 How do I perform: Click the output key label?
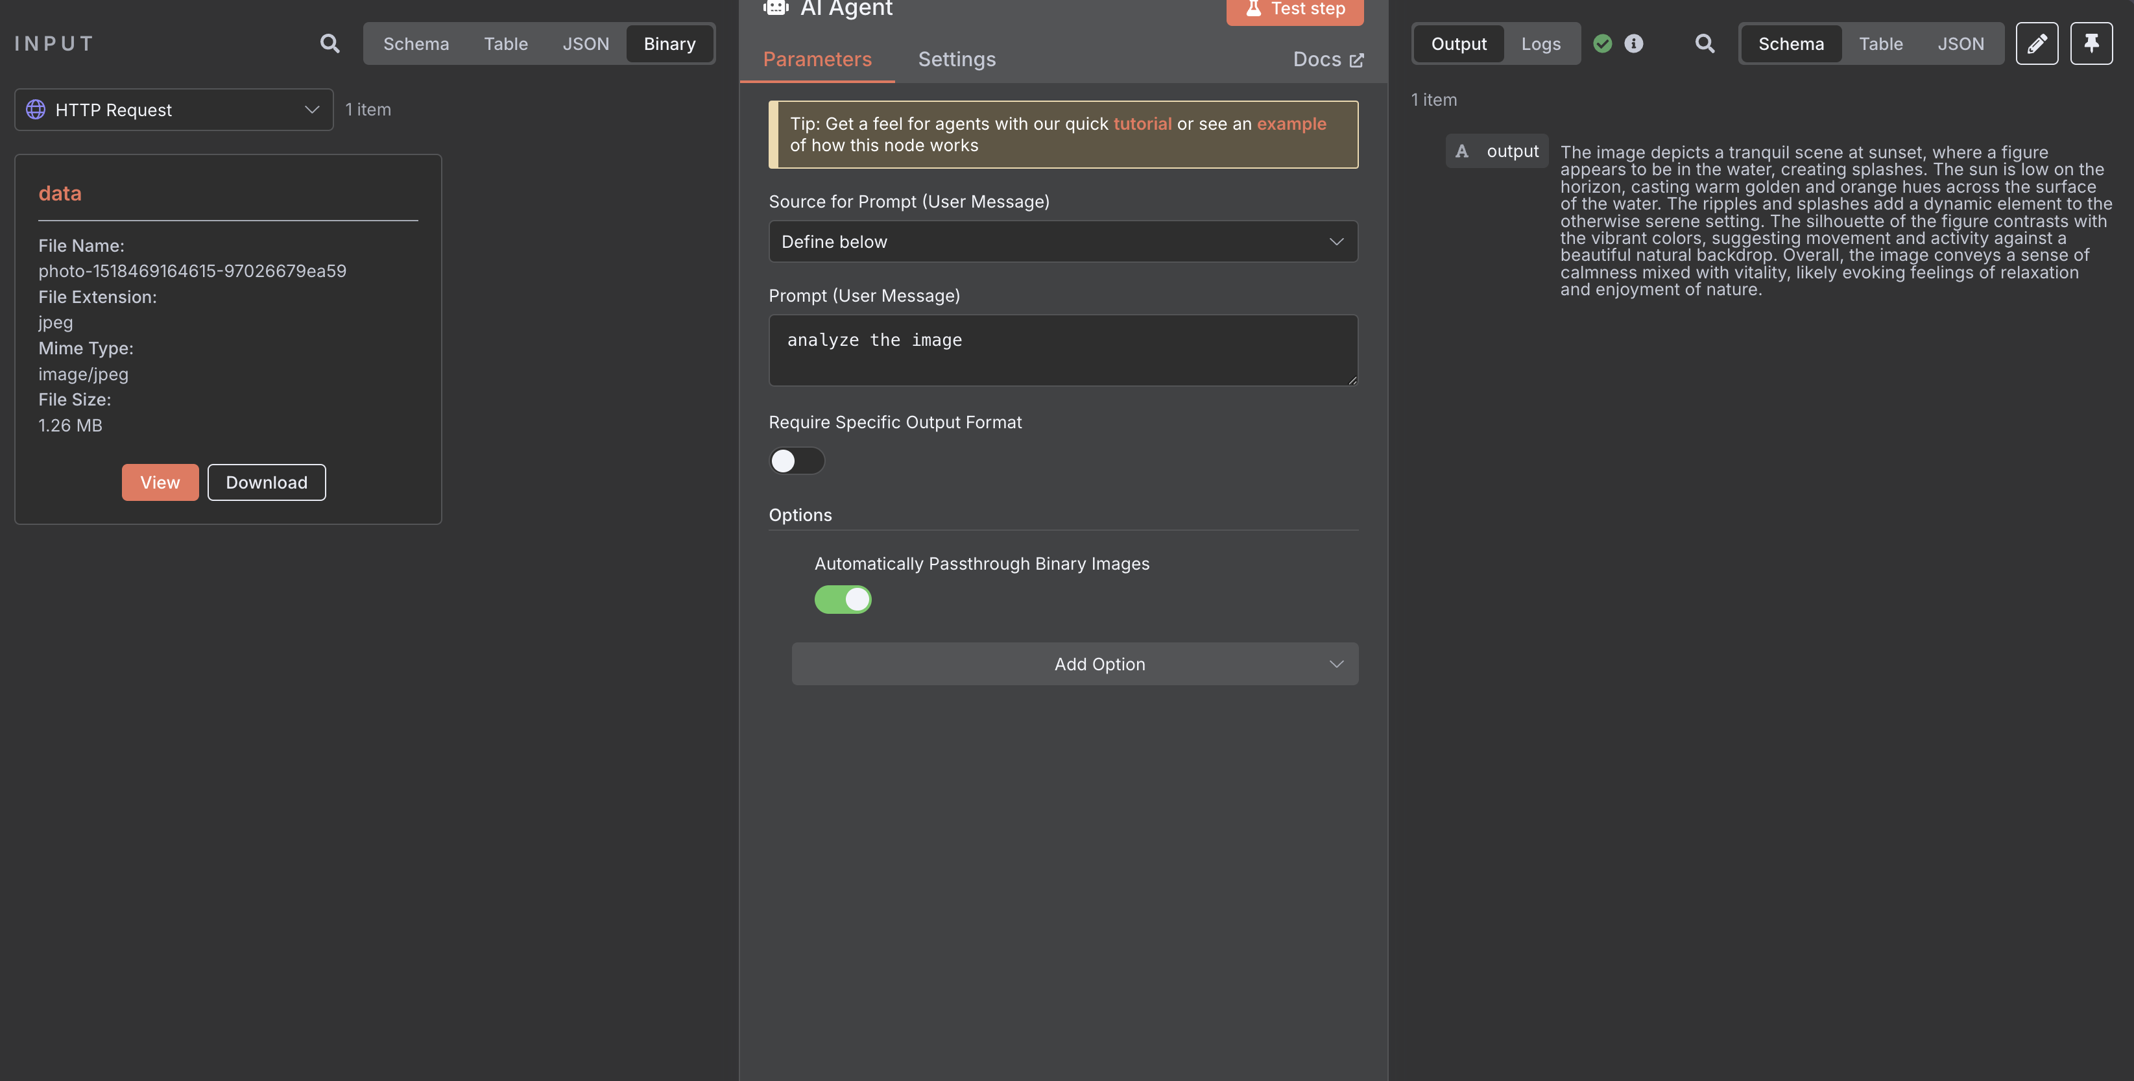tap(1512, 151)
